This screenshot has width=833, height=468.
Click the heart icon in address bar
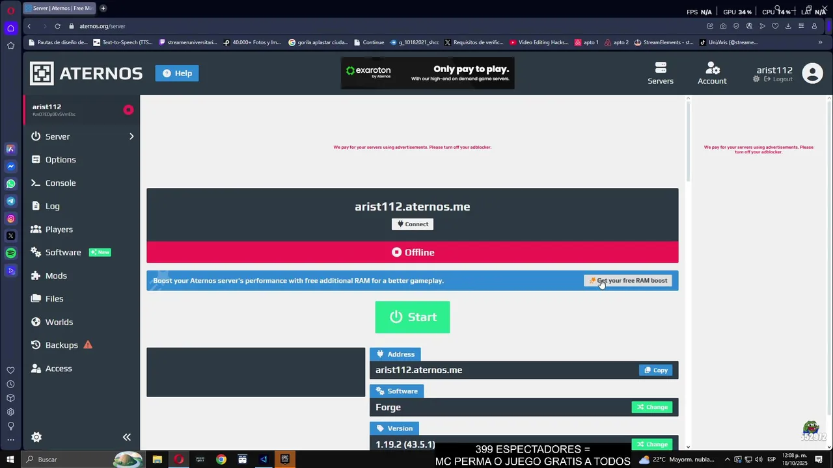tap(775, 26)
